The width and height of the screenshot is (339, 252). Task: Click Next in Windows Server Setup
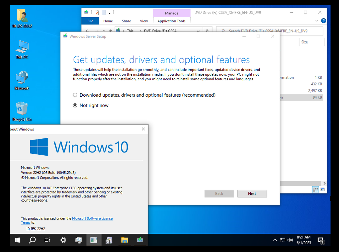tap(252, 193)
